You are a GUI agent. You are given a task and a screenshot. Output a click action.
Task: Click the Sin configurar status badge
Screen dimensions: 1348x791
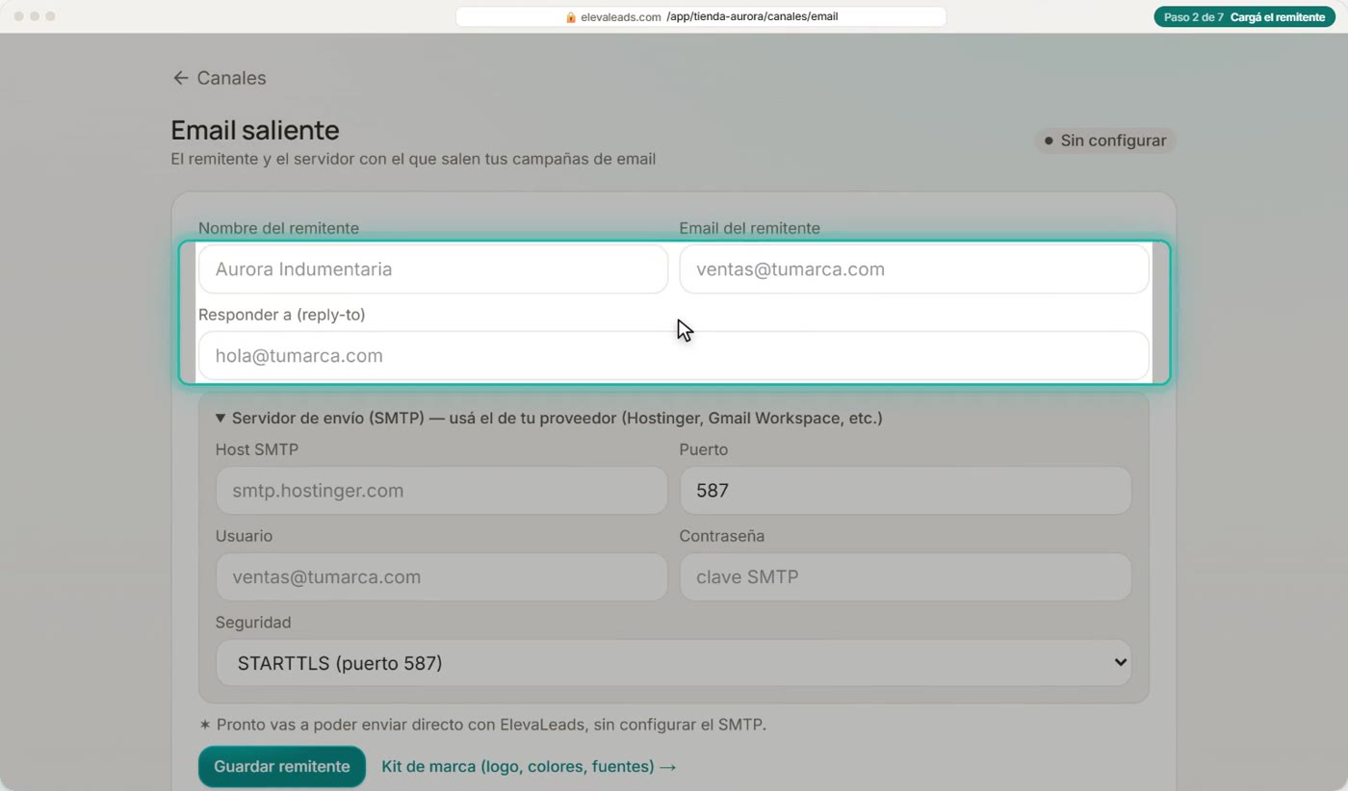(x=1105, y=140)
